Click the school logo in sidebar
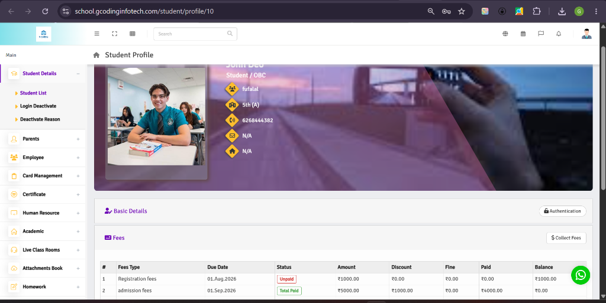The height and width of the screenshot is (303, 606). pyautogui.click(x=44, y=34)
